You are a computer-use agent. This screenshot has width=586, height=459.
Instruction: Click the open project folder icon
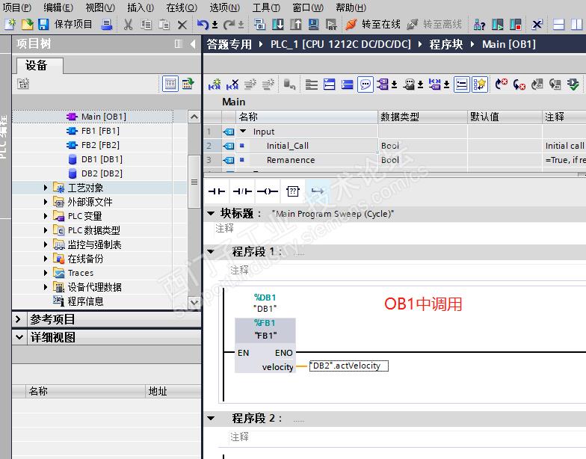click(x=27, y=24)
